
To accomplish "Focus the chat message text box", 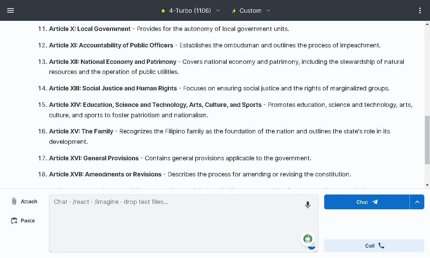I will [x=183, y=223].
